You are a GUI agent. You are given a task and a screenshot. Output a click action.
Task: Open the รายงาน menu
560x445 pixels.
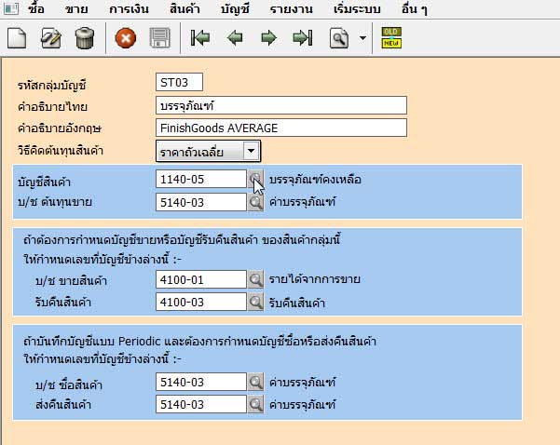click(x=291, y=8)
